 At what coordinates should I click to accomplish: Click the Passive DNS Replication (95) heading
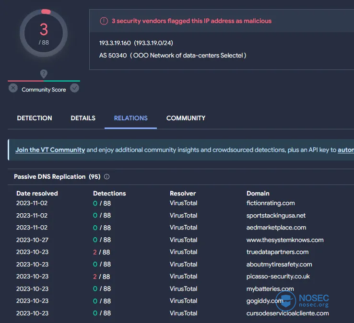[57, 177]
